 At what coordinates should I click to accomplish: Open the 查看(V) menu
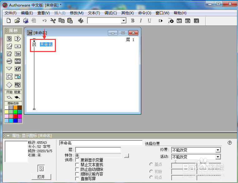point(44,13)
